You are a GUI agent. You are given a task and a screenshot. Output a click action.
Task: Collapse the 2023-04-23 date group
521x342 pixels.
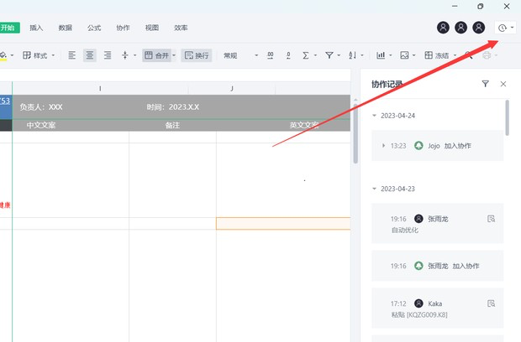click(x=375, y=189)
